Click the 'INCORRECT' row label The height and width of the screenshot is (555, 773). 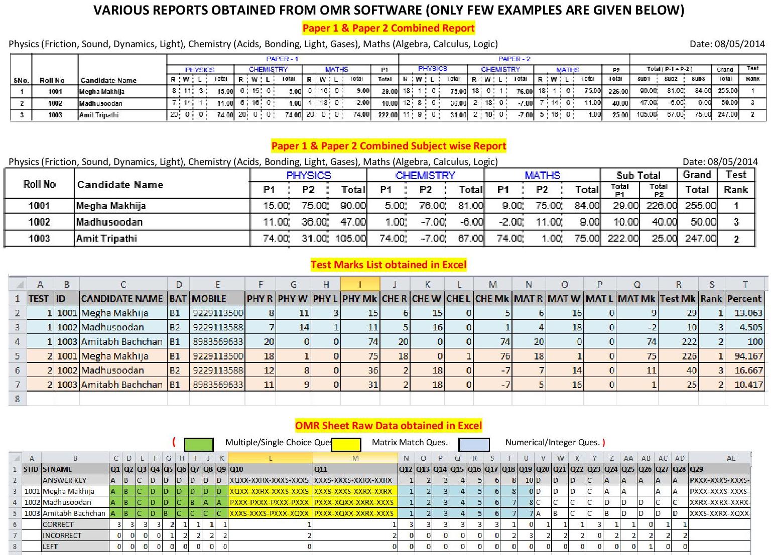tap(75, 535)
